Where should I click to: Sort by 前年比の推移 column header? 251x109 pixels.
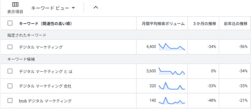click(236, 24)
